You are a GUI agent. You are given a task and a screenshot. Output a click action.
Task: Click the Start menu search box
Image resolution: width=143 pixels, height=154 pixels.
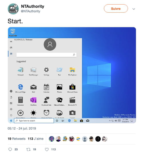(46, 55)
